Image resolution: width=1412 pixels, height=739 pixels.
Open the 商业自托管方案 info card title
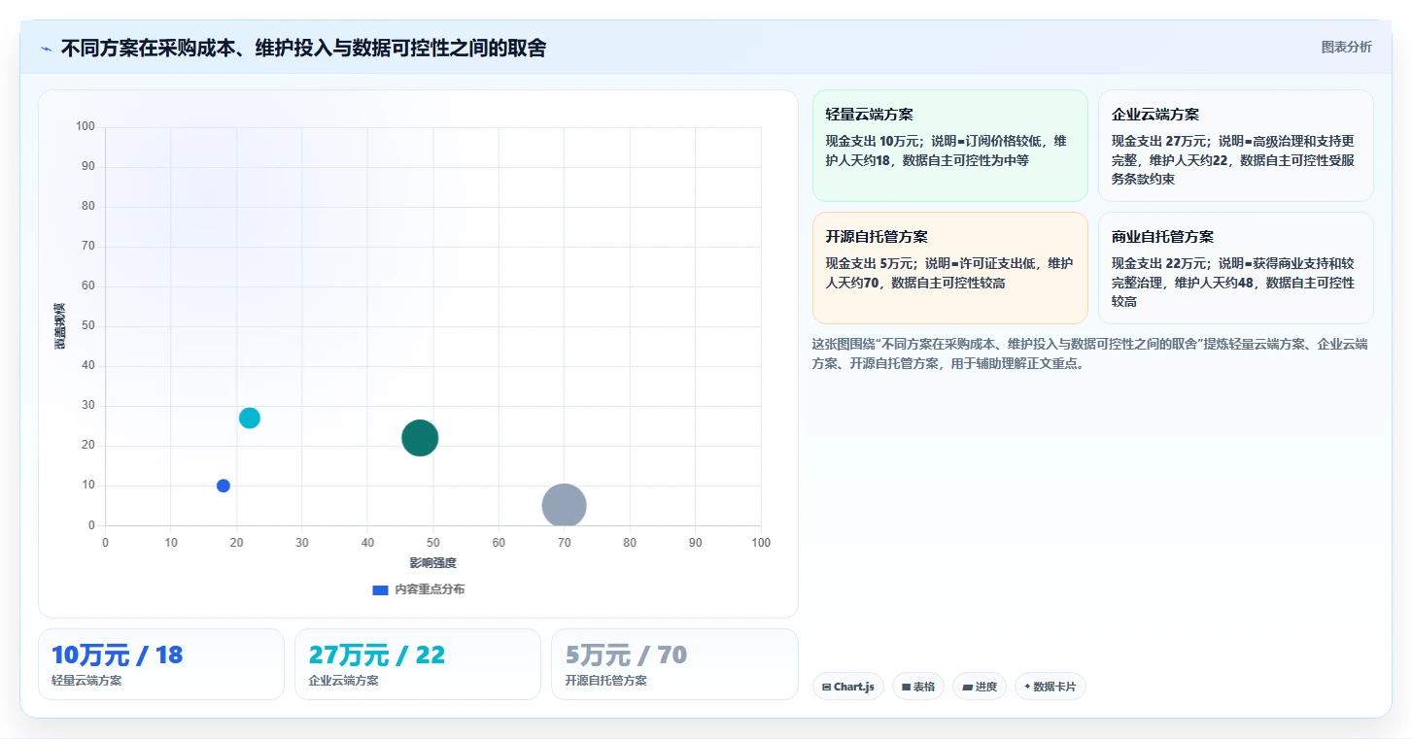pyautogui.click(x=1162, y=237)
